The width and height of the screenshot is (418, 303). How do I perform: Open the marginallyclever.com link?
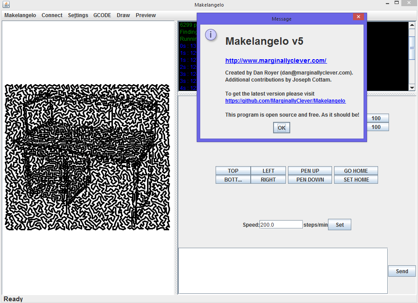(x=276, y=61)
